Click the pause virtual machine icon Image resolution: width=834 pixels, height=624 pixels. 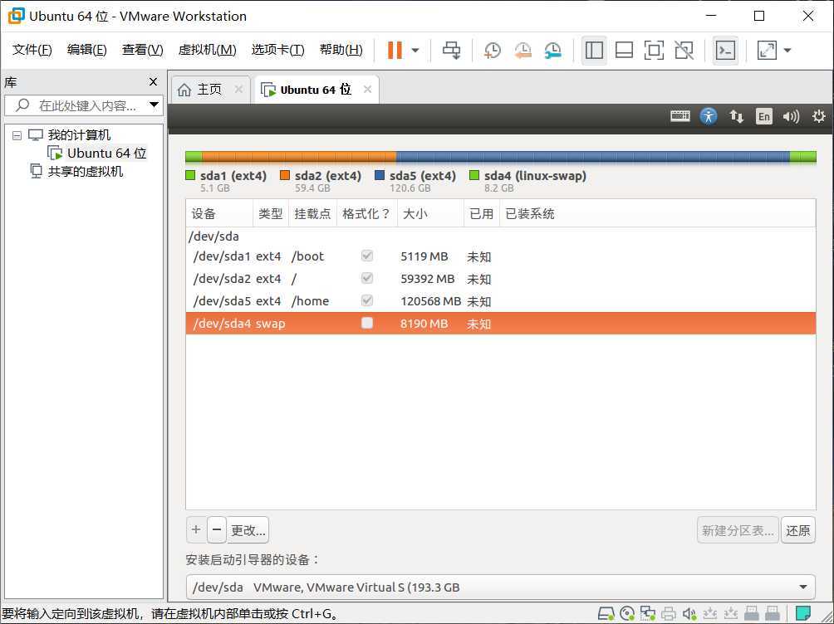[395, 51]
